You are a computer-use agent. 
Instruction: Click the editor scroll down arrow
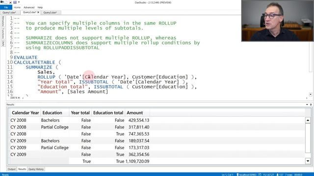click(311, 94)
